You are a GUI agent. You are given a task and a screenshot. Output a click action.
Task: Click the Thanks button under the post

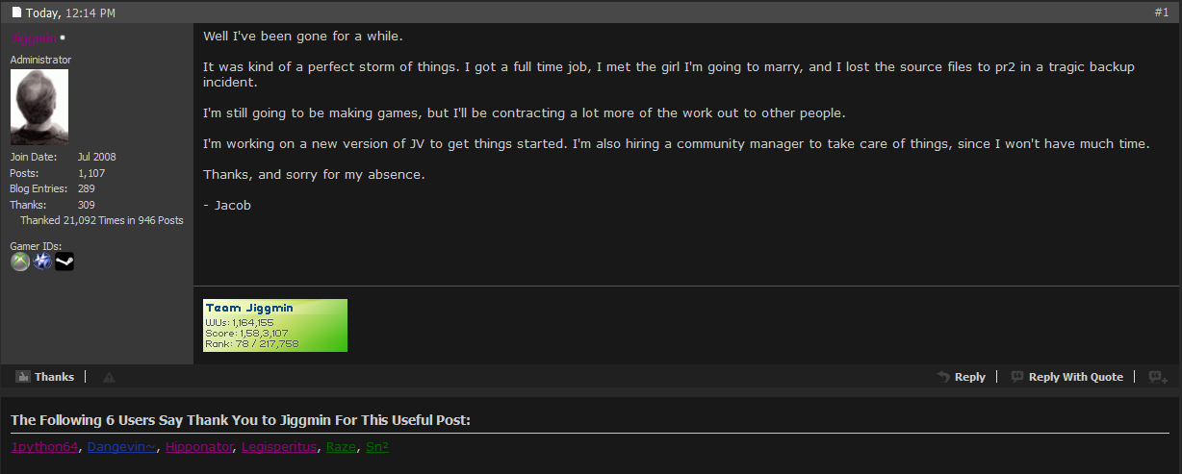tap(45, 377)
